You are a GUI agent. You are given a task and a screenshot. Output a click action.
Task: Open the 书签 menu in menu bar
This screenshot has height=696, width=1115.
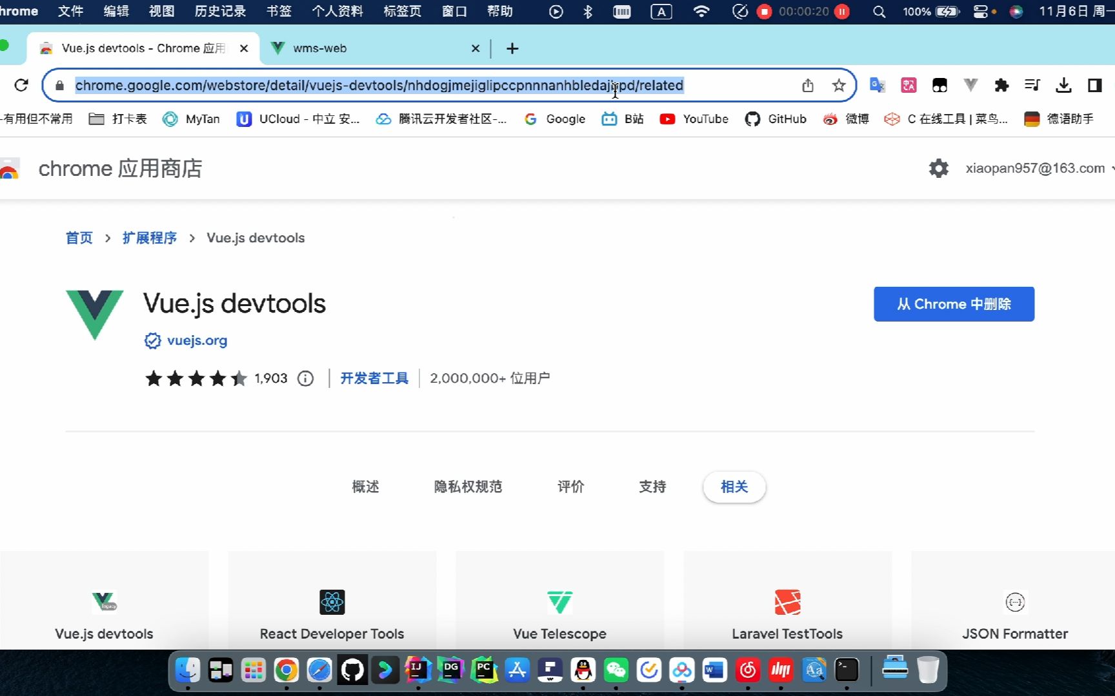[279, 12]
